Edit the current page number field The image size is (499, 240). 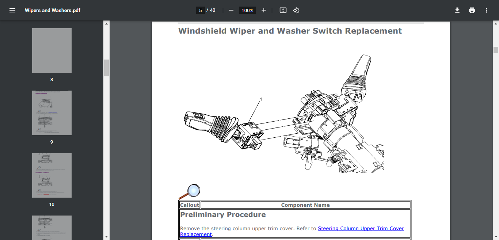[200, 10]
